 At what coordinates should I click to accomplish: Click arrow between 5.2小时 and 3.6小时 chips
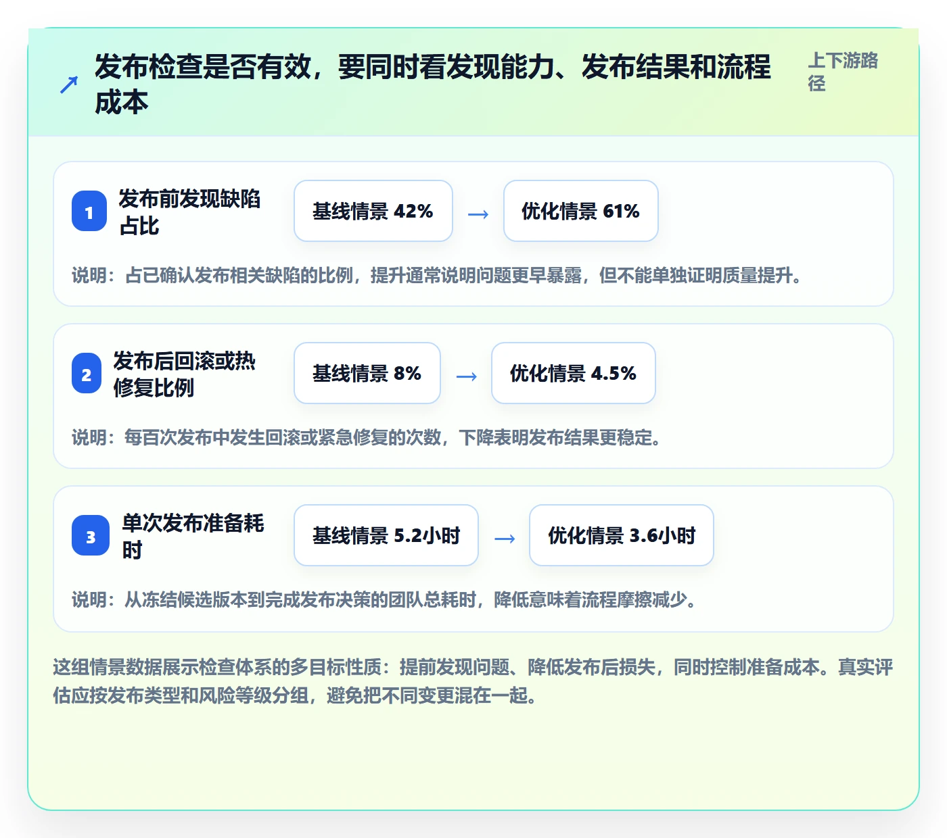point(504,539)
